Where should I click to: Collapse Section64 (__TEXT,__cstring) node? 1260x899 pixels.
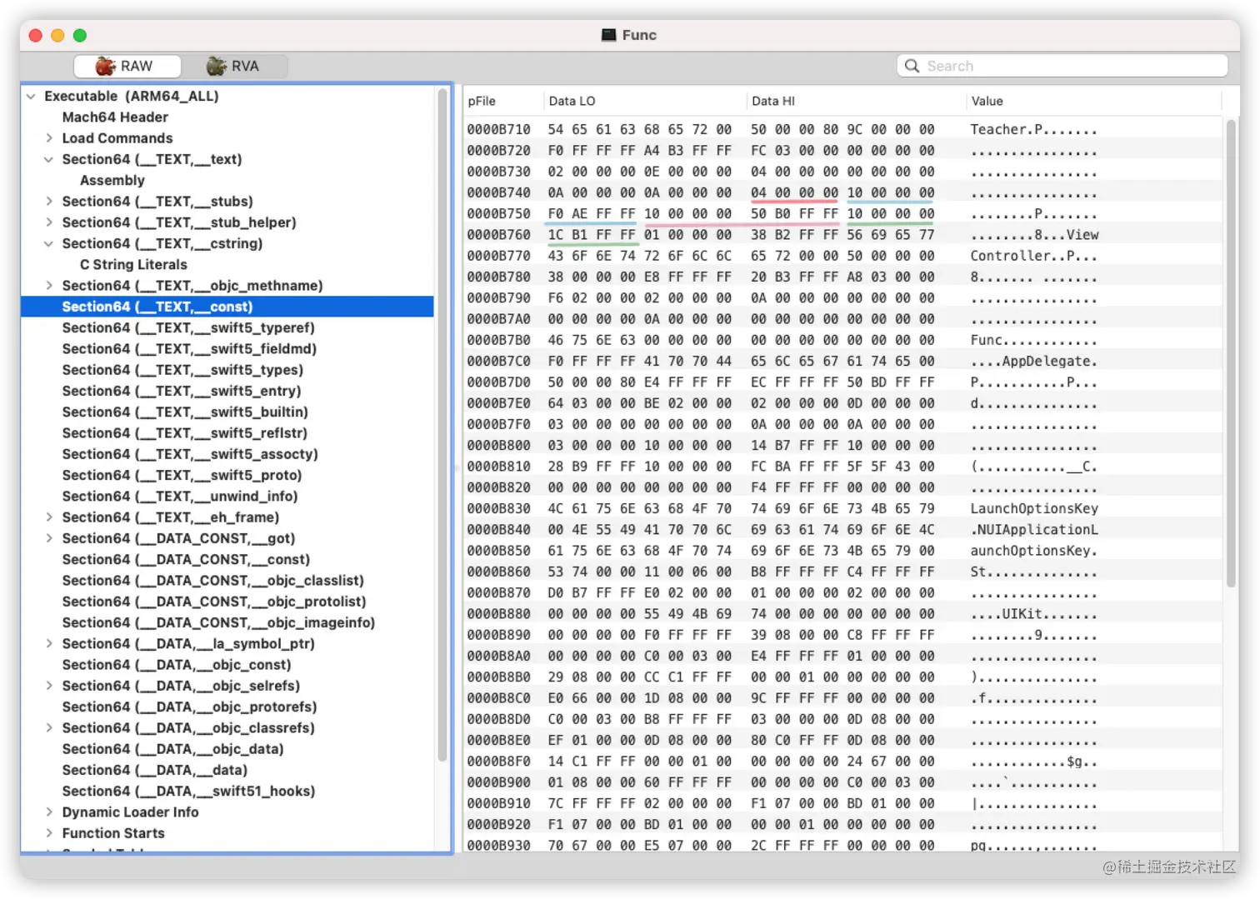coord(49,244)
